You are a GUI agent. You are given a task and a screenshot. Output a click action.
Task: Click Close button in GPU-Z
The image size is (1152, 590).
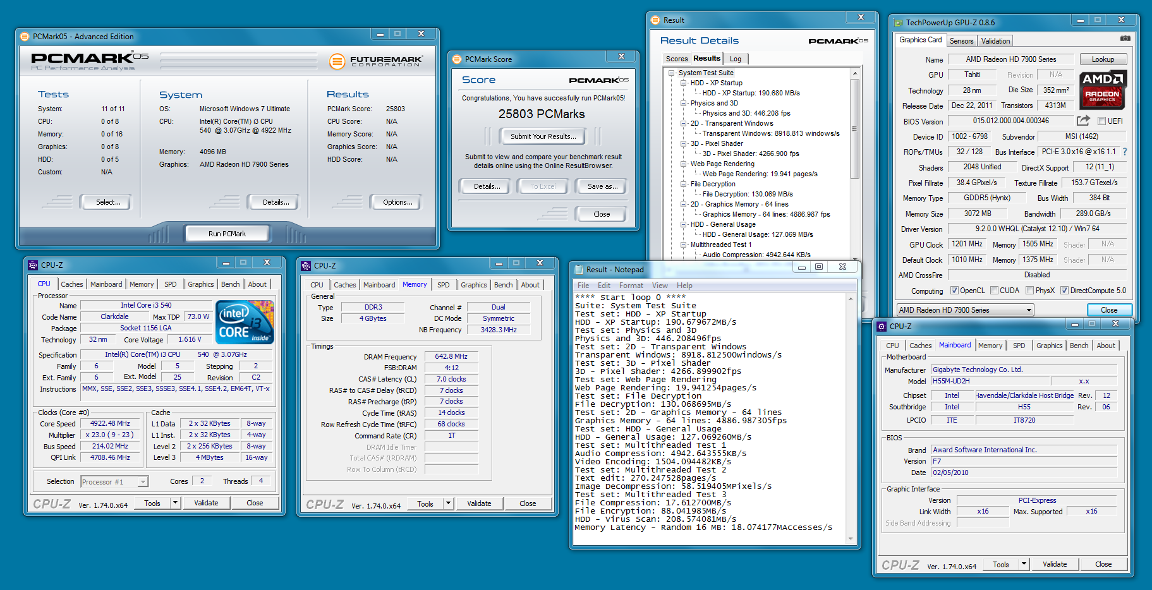click(1109, 310)
